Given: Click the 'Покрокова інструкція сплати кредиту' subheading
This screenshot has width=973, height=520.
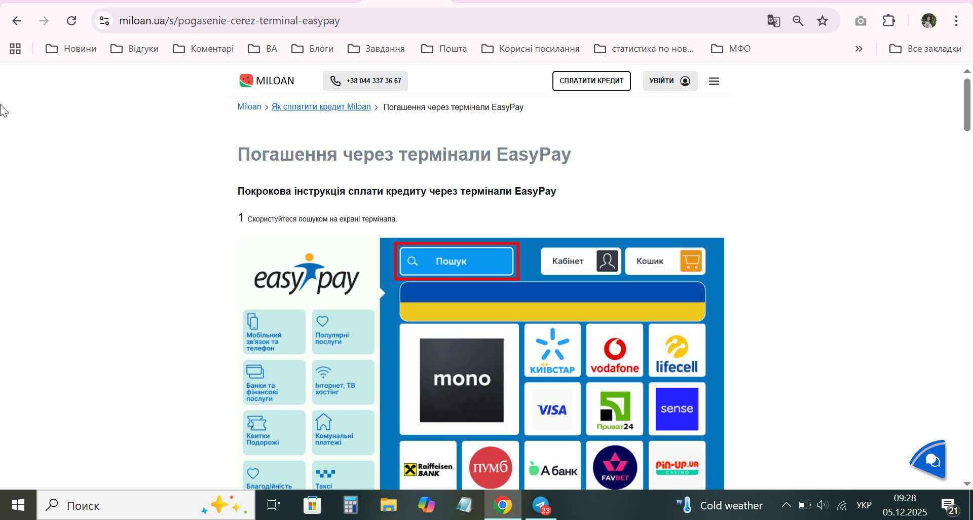Looking at the screenshot, I should (397, 191).
